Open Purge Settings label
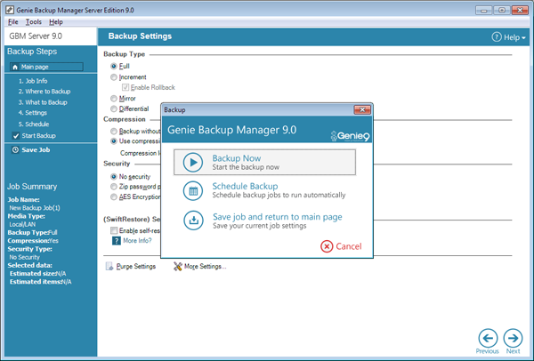The height and width of the screenshot is (361, 534). click(136, 267)
